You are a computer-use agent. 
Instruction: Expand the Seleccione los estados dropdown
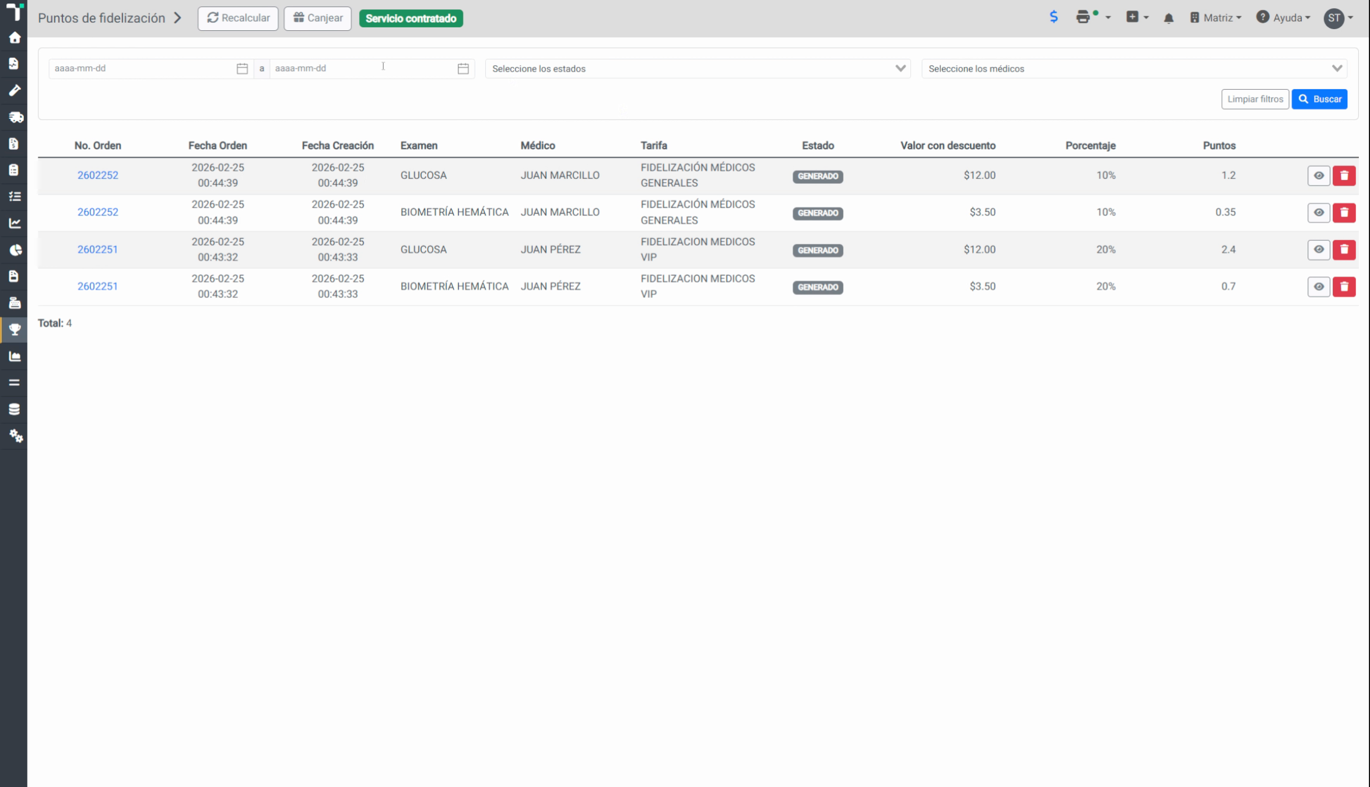[698, 69]
